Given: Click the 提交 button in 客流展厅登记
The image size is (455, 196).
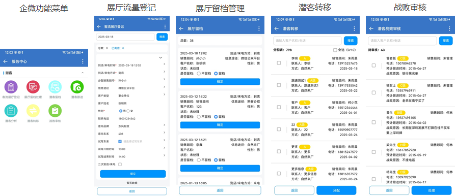Looking at the screenshot, I should pos(133,174).
